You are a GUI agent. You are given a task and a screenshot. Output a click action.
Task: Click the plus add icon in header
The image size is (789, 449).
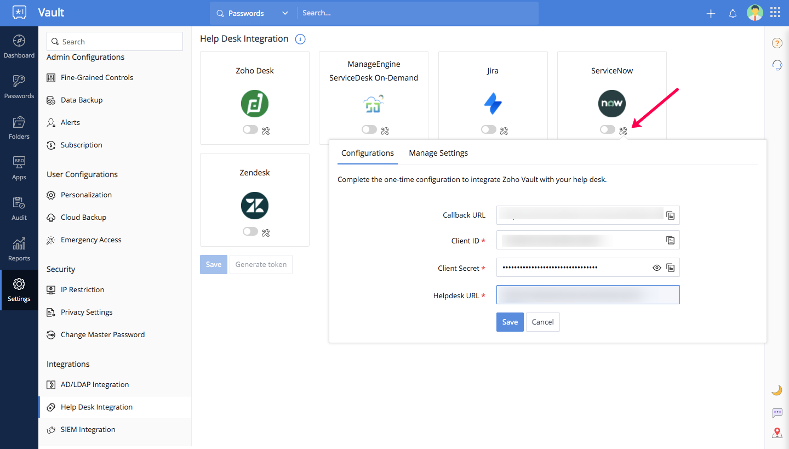711,14
